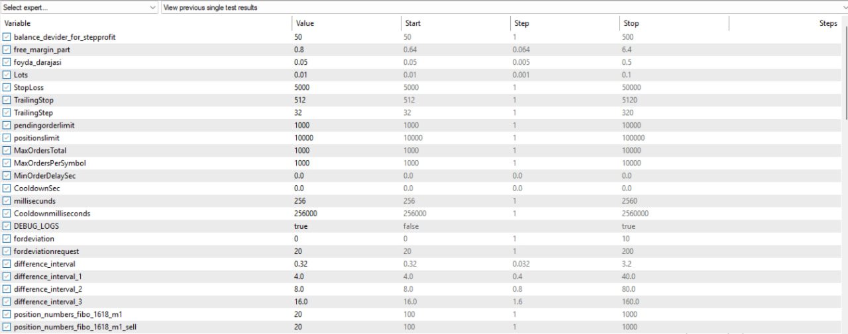This screenshot has height=334, width=848.
Task: Uncheck the position_numbers_fibo_1618_m1_sell checkbox
Action: 7,327
